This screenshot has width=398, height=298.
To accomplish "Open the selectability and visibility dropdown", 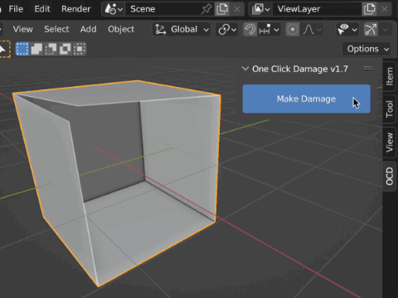I will pos(347,29).
